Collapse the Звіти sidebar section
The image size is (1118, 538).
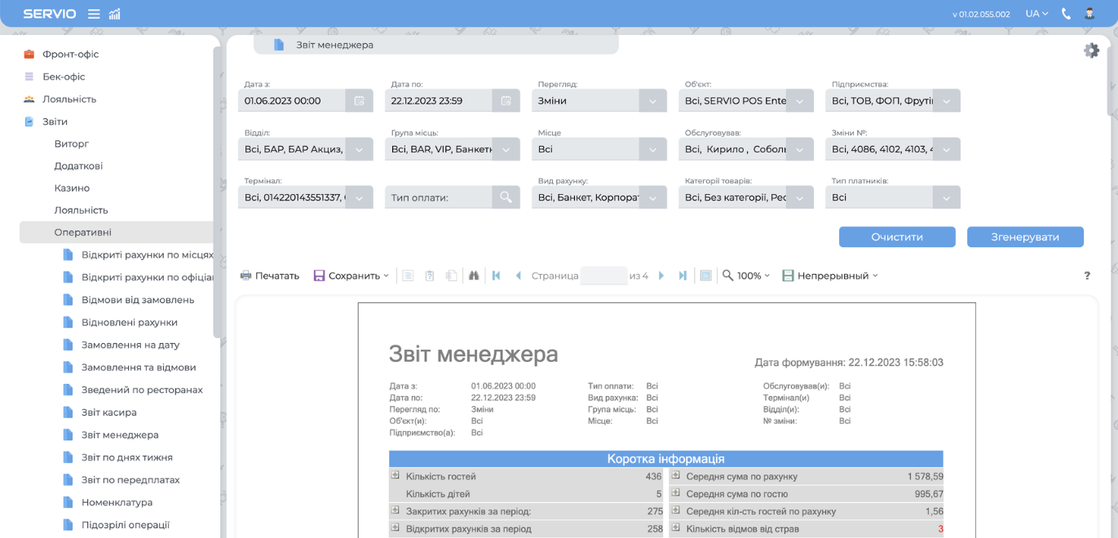tap(55, 121)
